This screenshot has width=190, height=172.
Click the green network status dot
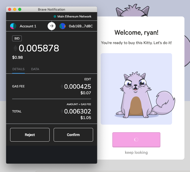click(55, 16)
